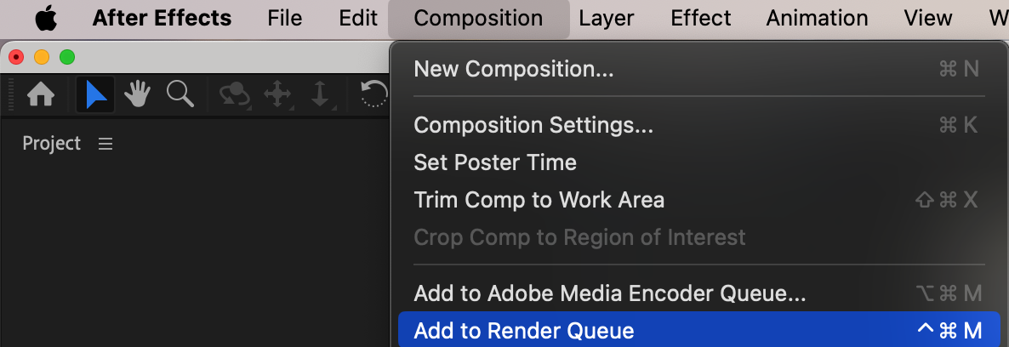Select the Zoom magnifier tool

click(x=180, y=94)
